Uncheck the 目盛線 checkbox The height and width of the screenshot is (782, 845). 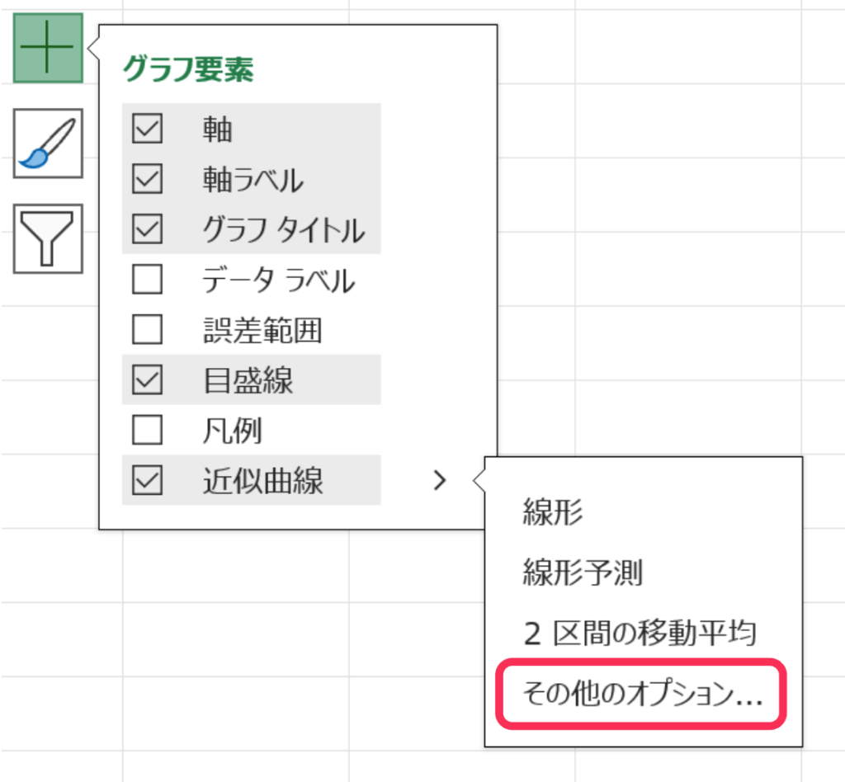(147, 379)
